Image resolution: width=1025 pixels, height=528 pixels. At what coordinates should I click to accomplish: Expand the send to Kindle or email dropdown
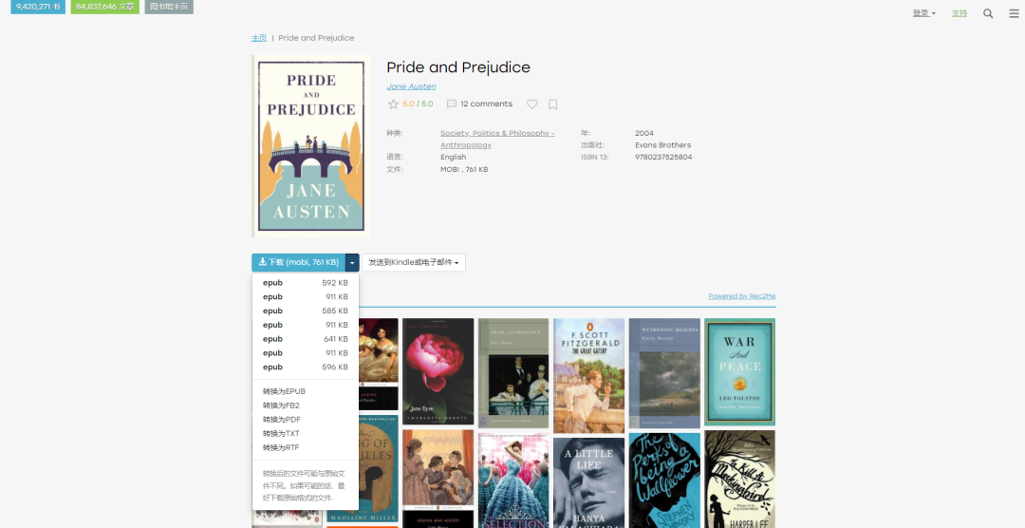413,262
